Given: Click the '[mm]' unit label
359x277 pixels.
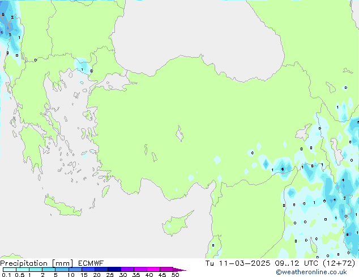Looking at the screenshot, I should [x=62, y=263].
